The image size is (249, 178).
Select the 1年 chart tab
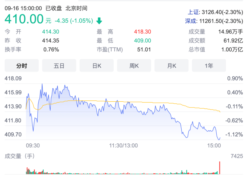click(x=209, y=66)
